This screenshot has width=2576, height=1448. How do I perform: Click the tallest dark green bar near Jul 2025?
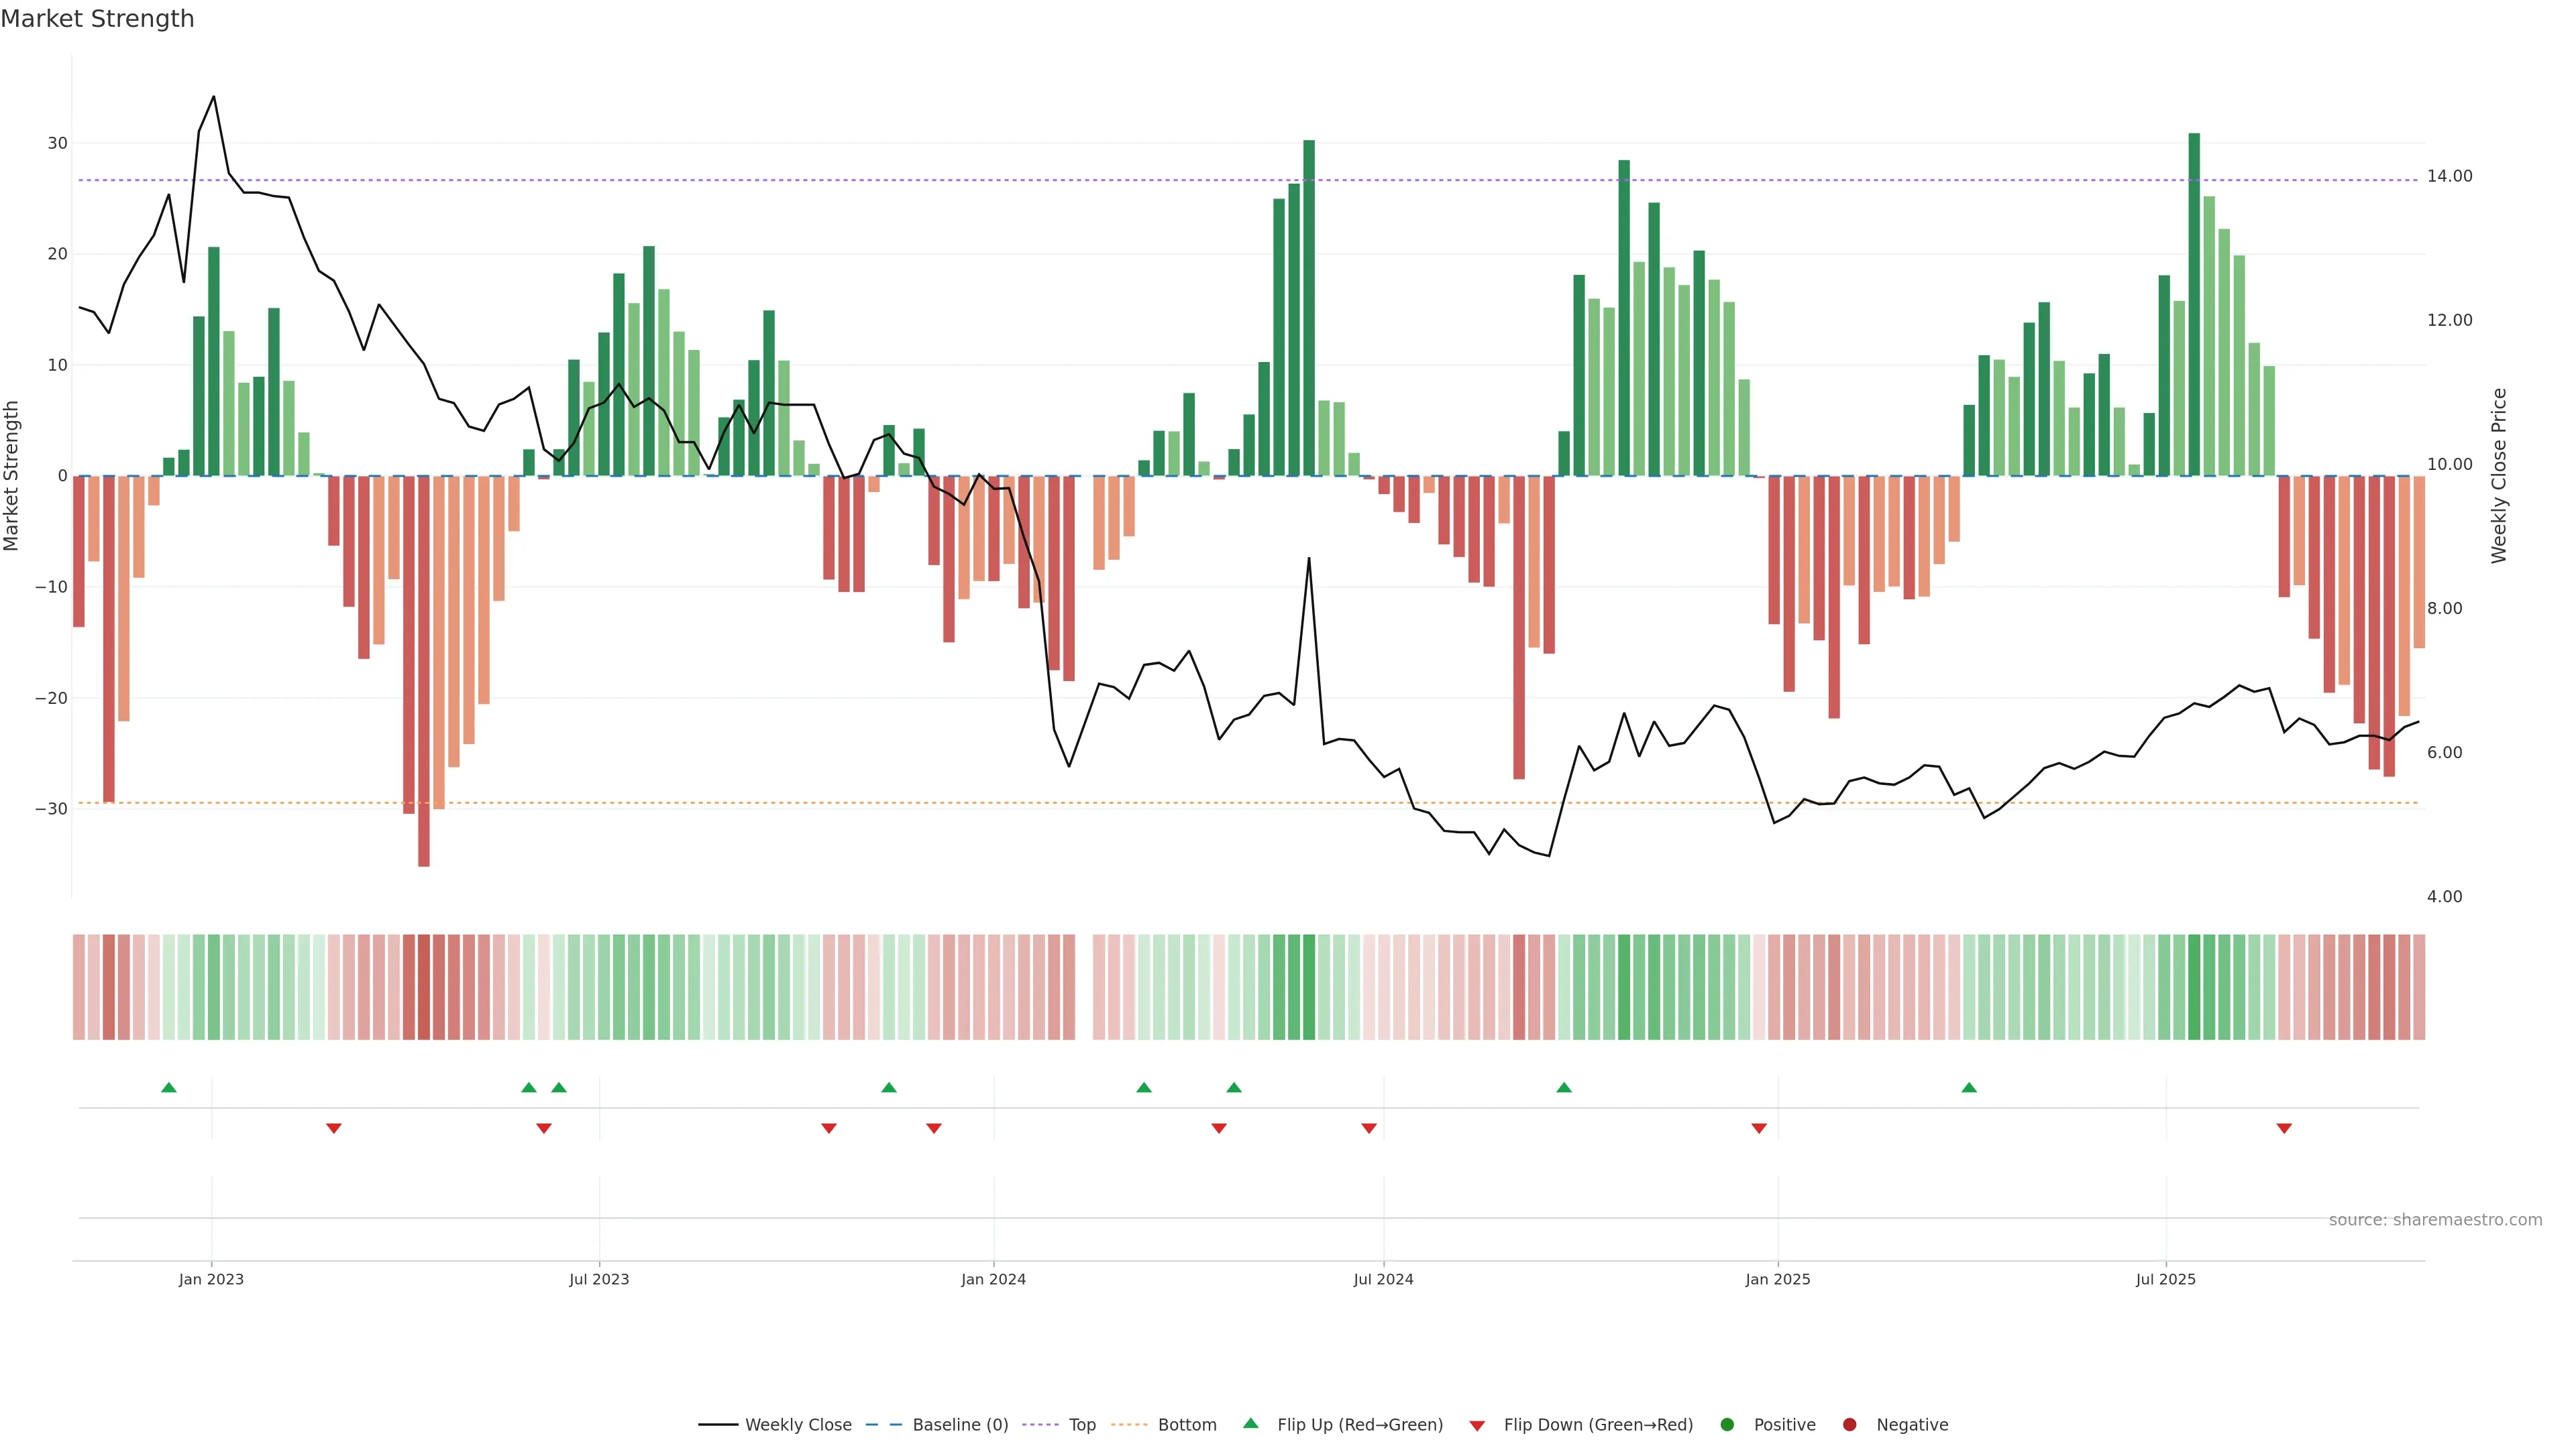tap(2194, 300)
